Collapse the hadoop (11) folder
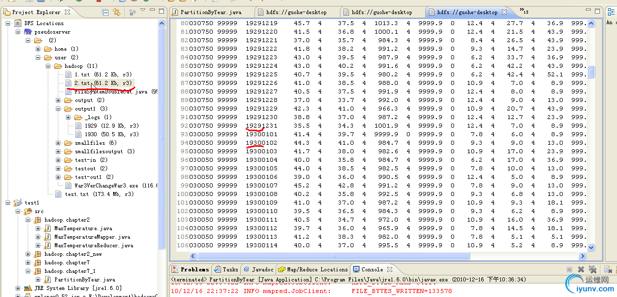This screenshot has width=617, height=297. pyautogui.click(x=48, y=66)
